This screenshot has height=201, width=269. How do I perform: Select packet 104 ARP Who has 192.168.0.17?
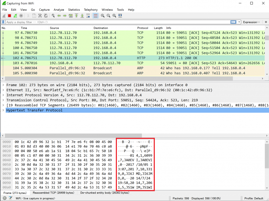[x=133, y=68]
